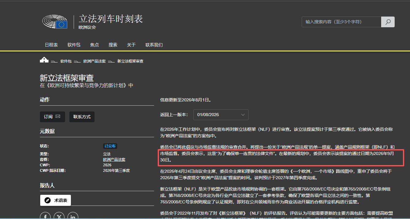This screenshot has width=410, height=219.
Task: Click the 元数据 section heading
Action: click(x=47, y=131)
